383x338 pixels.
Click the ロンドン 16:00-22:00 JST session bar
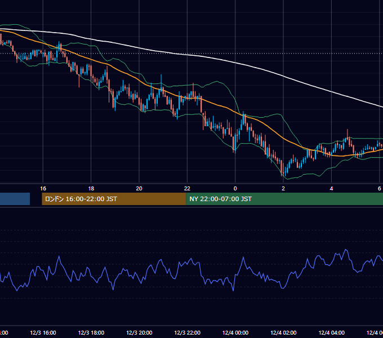(x=114, y=199)
